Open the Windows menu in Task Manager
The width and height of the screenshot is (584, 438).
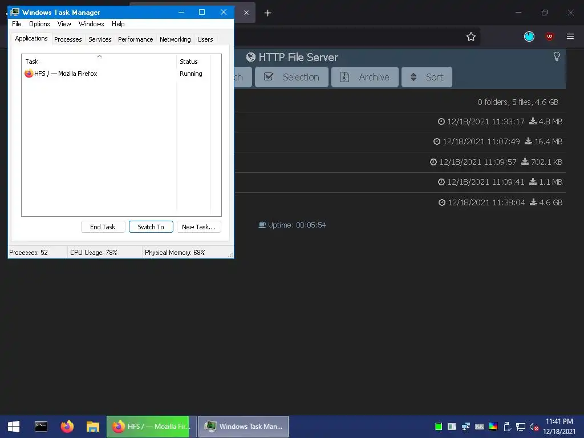[x=91, y=24]
